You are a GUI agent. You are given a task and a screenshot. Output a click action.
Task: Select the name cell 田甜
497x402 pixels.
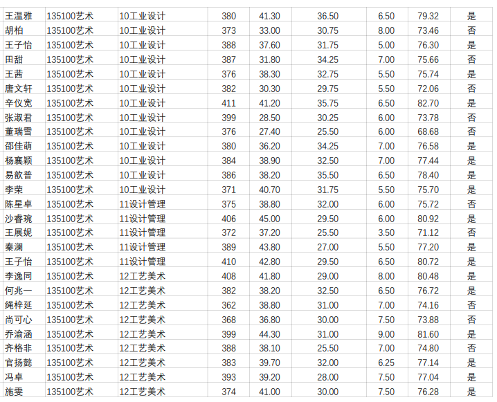(x=14, y=60)
